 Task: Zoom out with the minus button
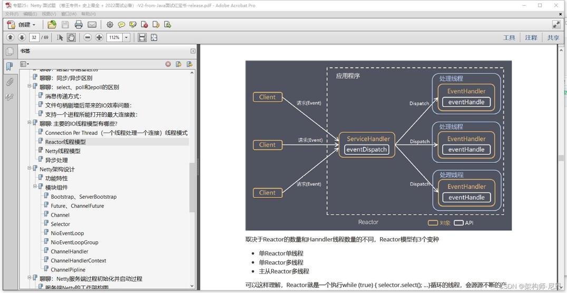[87, 37]
